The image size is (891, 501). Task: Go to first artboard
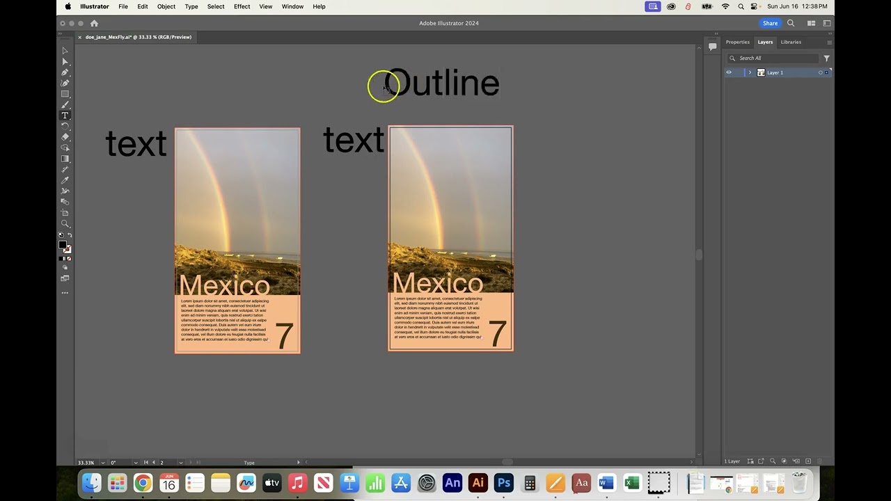tap(146, 462)
